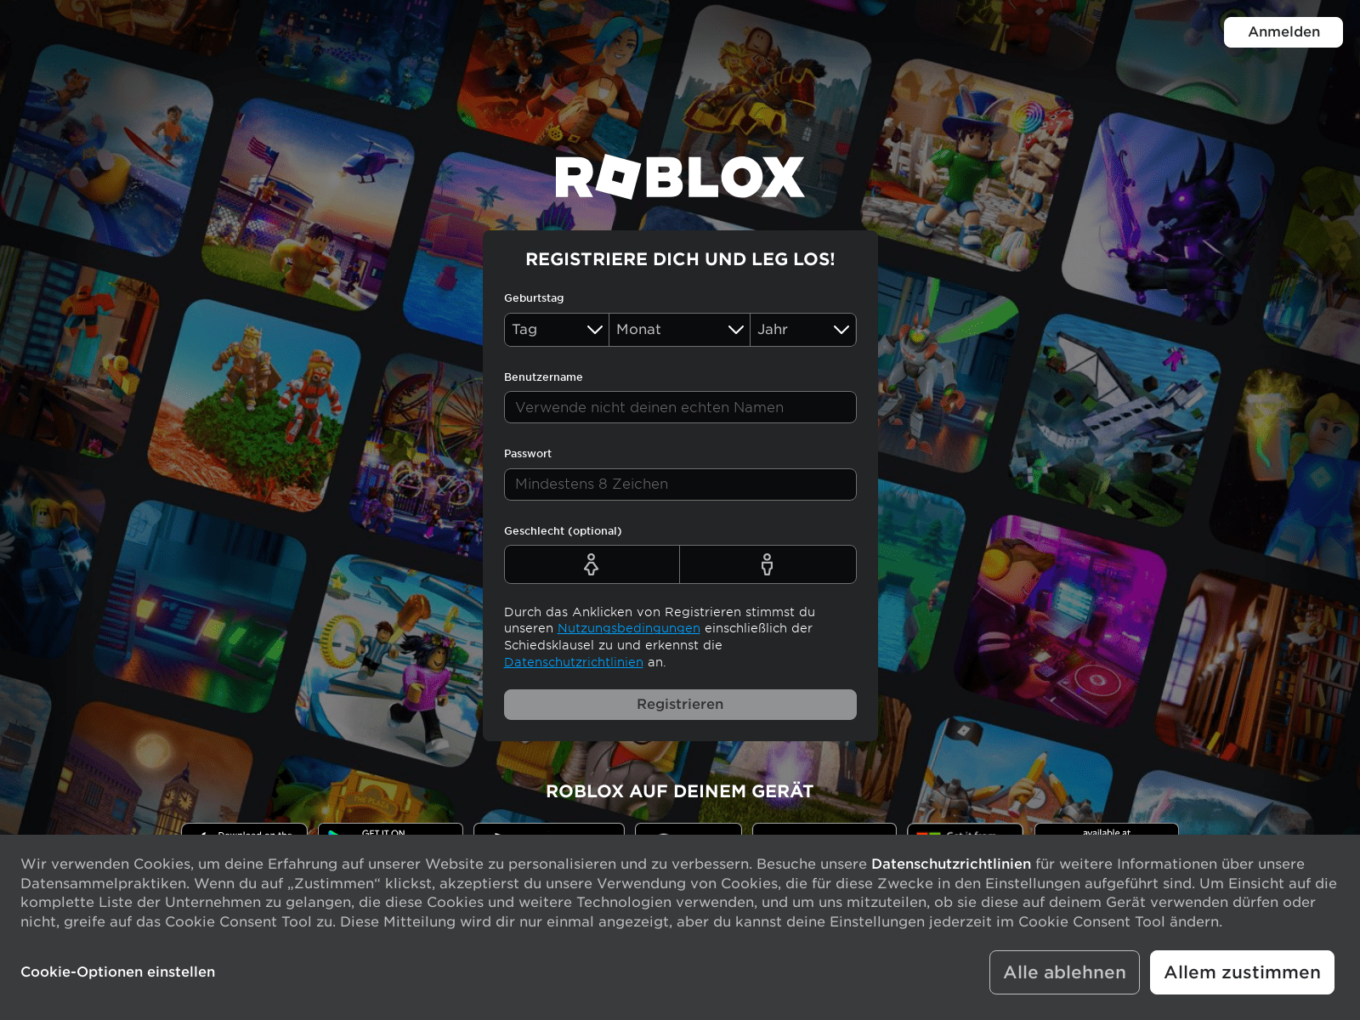Open the Nutzungsbedingungen link

(629, 628)
